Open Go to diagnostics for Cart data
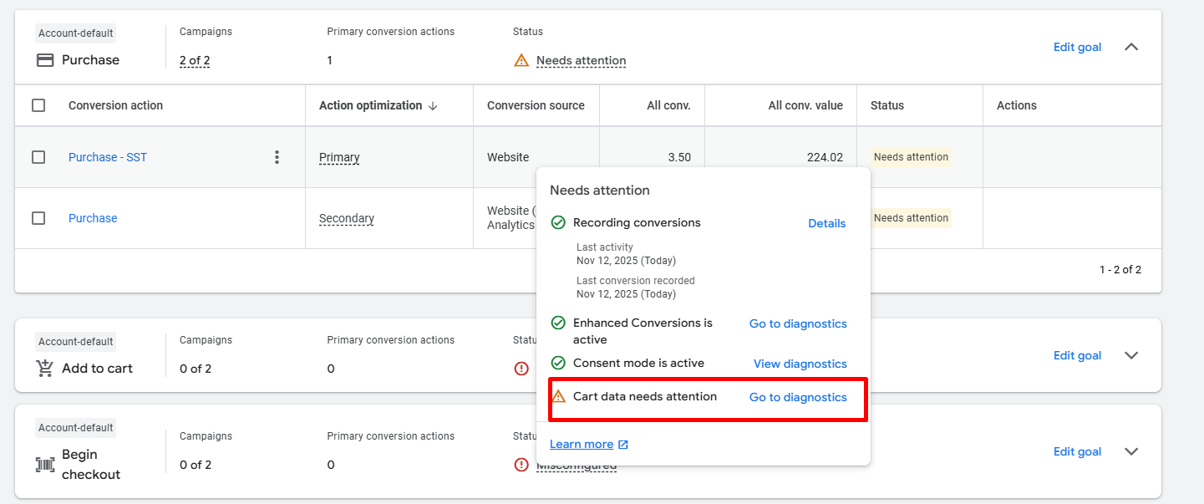Viewport: 1204px width, 504px height. pyautogui.click(x=797, y=397)
